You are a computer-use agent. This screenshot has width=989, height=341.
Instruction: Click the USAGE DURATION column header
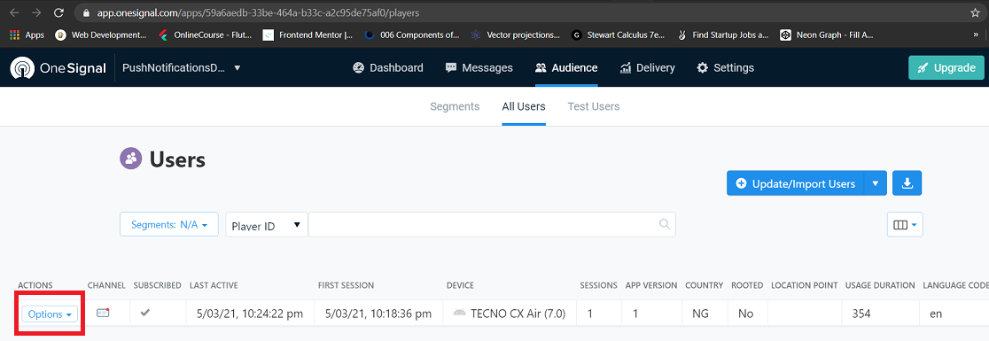(881, 285)
